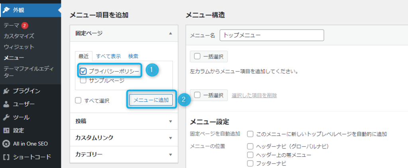Check フッターナビ menu location
The width and height of the screenshot is (408, 168).
point(250,164)
